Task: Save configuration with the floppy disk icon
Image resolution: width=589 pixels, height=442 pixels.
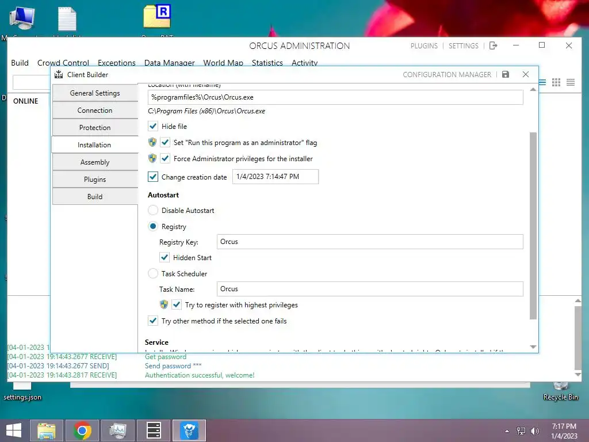Action: point(506,74)
